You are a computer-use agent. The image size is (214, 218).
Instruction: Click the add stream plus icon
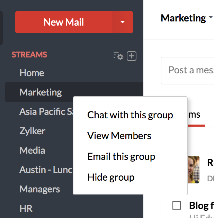pos(132,56)
